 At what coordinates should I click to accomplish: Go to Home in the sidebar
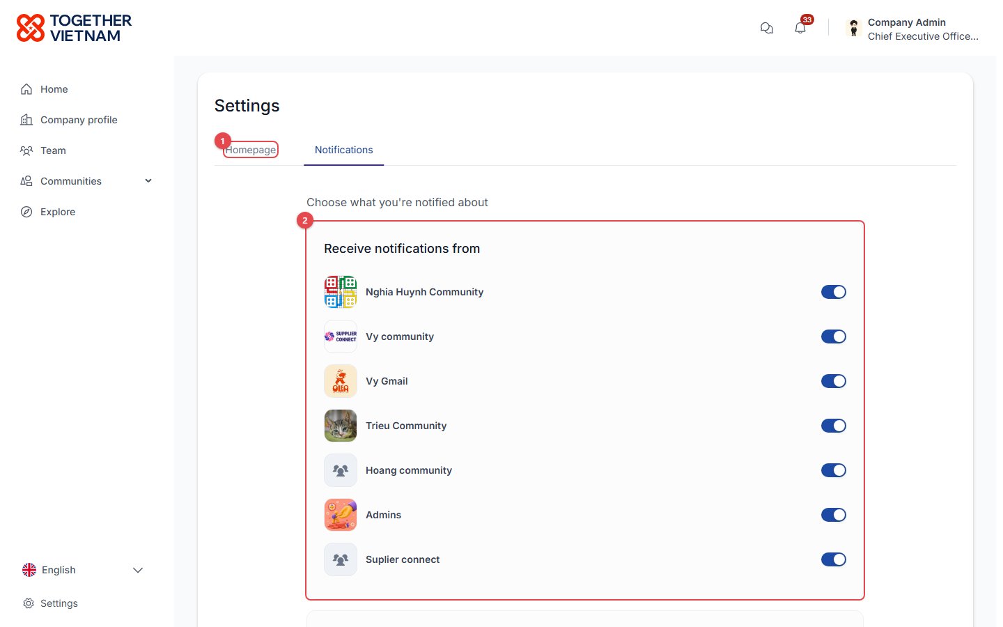[54, 89]
